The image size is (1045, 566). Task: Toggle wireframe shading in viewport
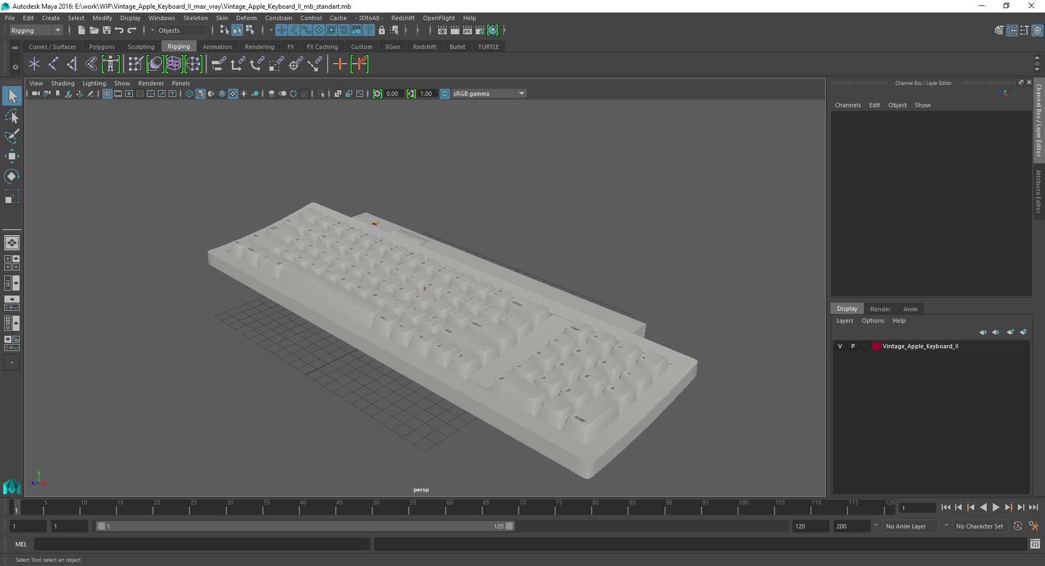click(x=189, y=94)
